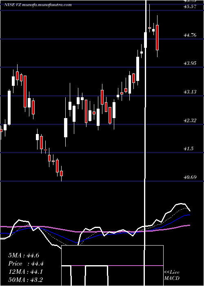
Task: Click the last large red candlestick
Action: coord(157,38)
